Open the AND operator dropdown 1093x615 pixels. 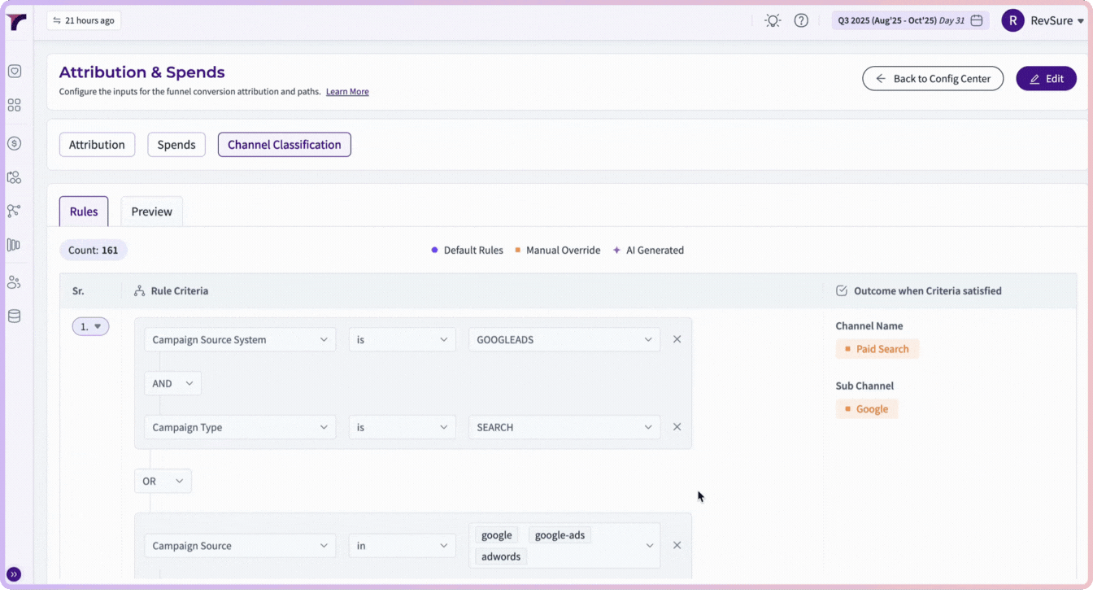172,383
